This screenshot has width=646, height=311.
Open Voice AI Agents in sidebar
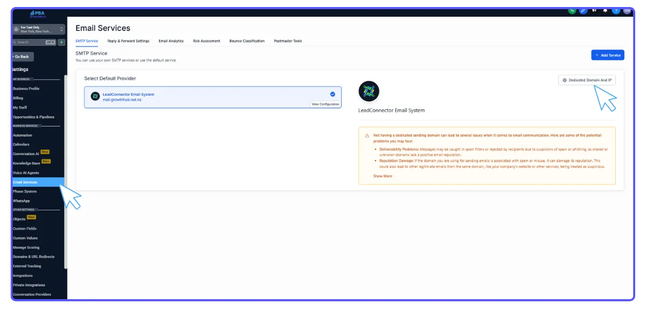26,173
